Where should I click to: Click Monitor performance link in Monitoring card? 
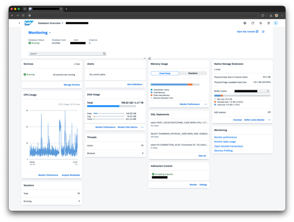(225, 137)
